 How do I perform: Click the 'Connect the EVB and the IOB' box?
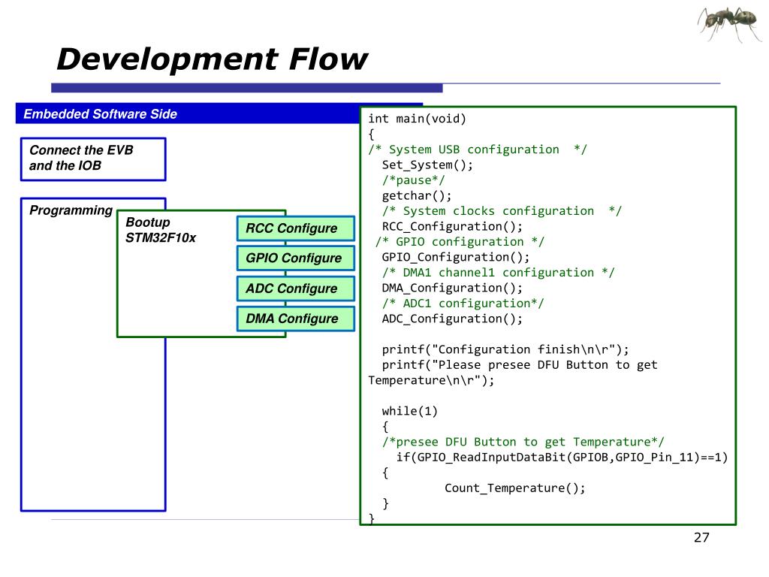(93, 159)
